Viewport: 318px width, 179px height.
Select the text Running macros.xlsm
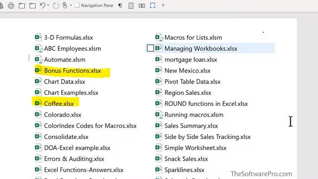(x=194, y=115)
